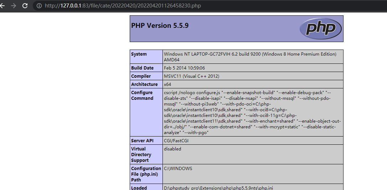Click the CGI/FastCGI value
Image resolution: width=387 pixels, height=190 pixels.
pyautogui.click(x=176, y=141)
